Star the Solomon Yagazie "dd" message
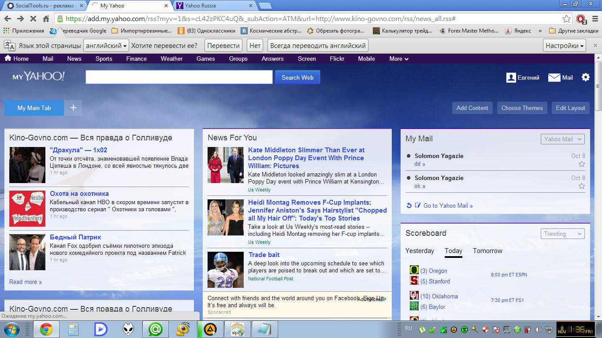Image resolution: width=602 pixels, height=338 pixels. pos(582,164)
